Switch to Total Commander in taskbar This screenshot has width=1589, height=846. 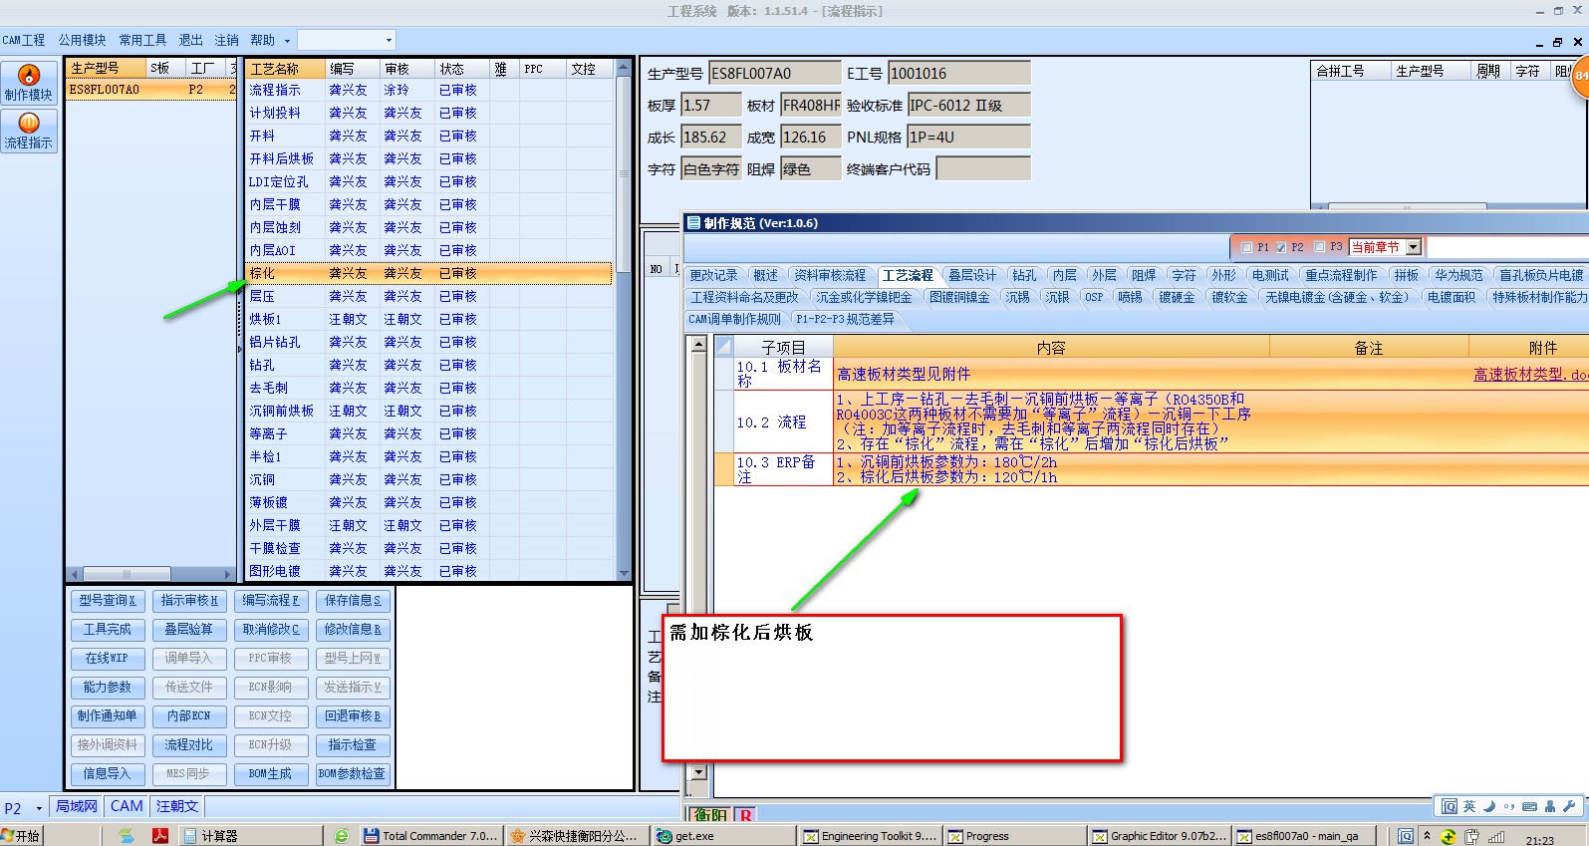click(x=430, y=836)
